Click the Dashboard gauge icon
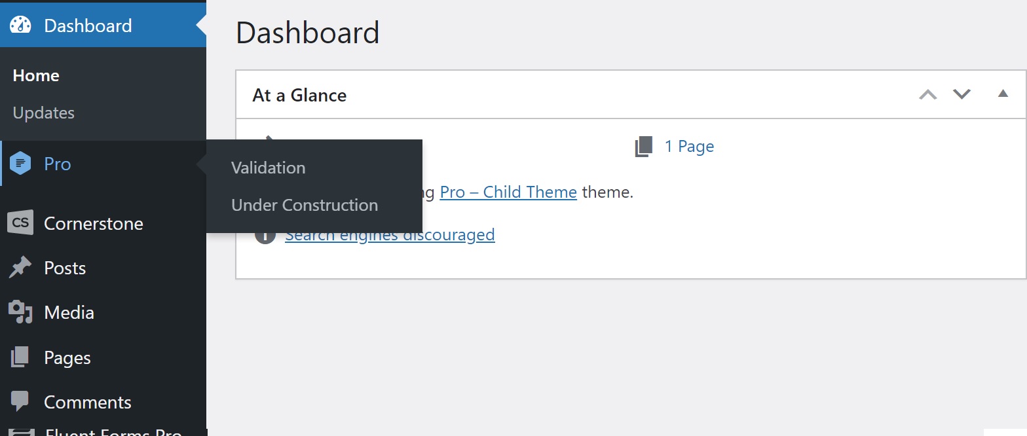 click(20, 26)
